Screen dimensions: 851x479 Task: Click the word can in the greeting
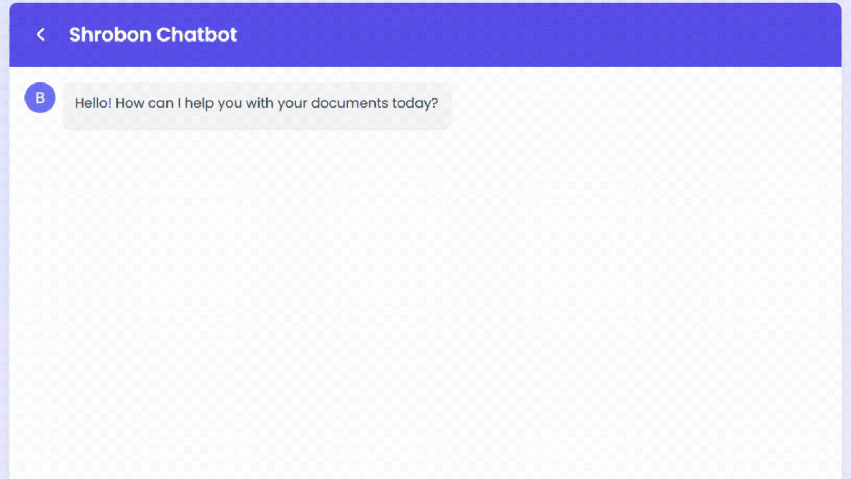[161, 103]
